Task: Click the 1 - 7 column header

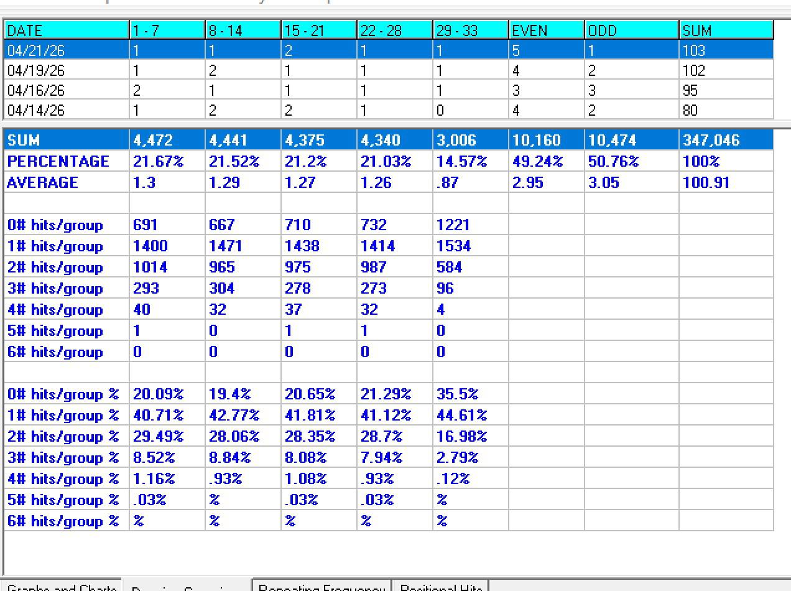Action: click(167, 30)
